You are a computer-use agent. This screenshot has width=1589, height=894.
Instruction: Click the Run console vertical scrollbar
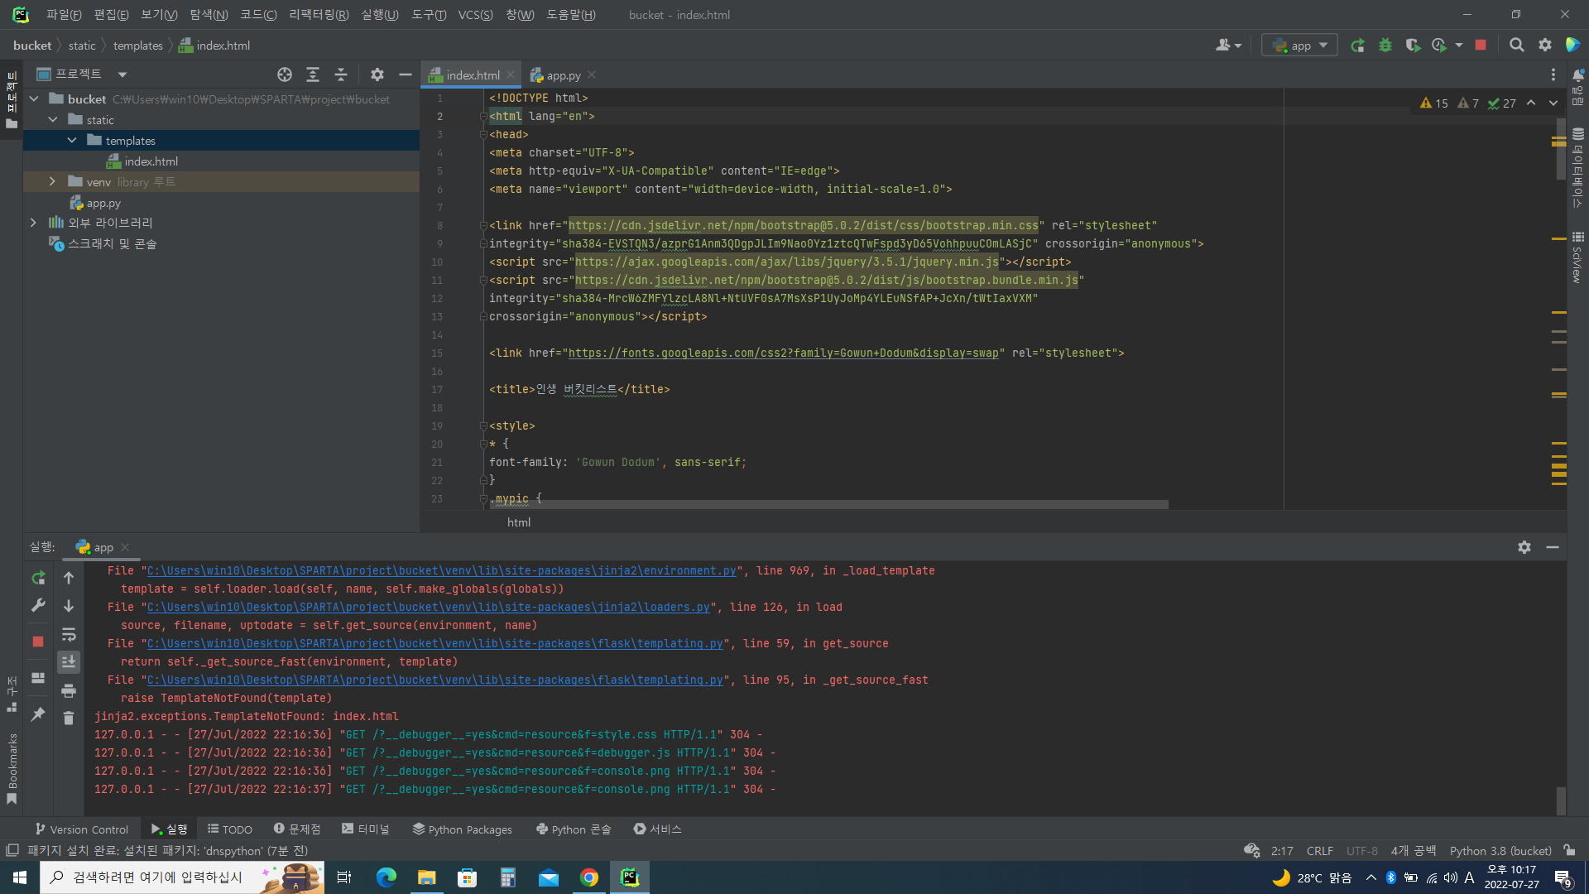(1560, 801)
